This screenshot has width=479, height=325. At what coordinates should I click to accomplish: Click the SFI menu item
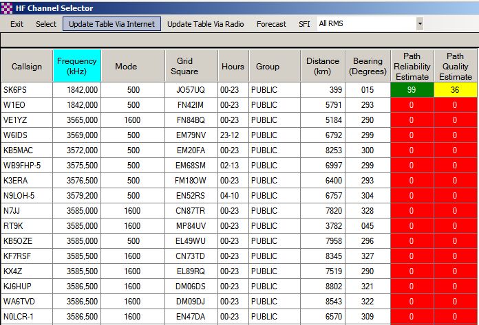pyautogui.click(x=304, y=24)
